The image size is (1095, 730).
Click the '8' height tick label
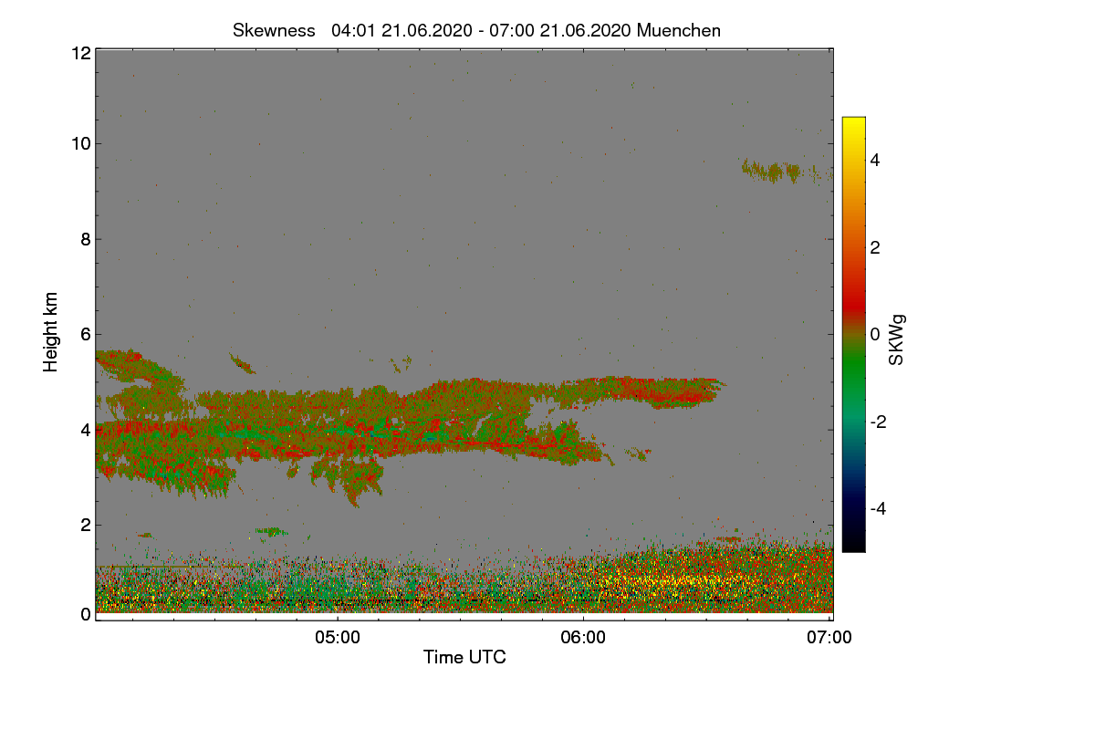(85, 239)
